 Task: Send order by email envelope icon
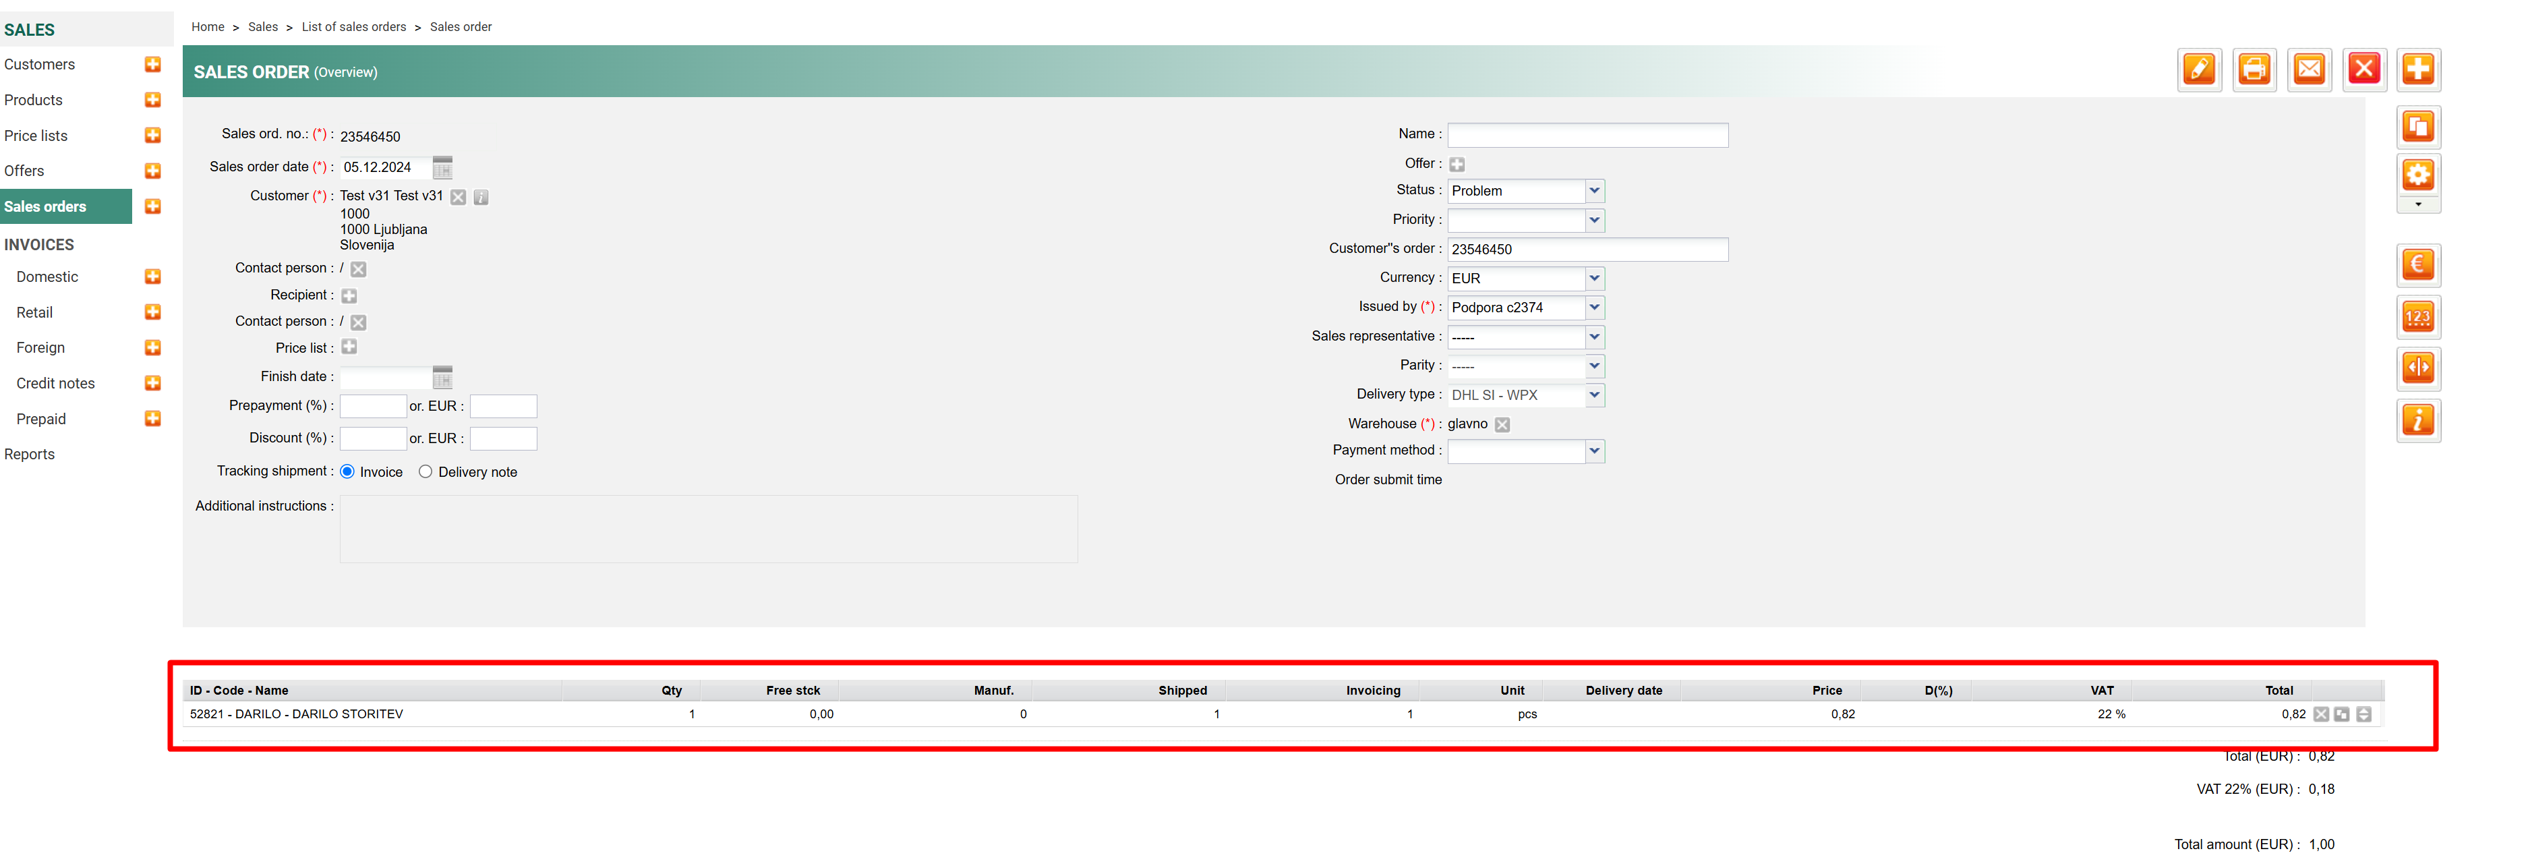pyautogui.click(x=2308, y=69)
